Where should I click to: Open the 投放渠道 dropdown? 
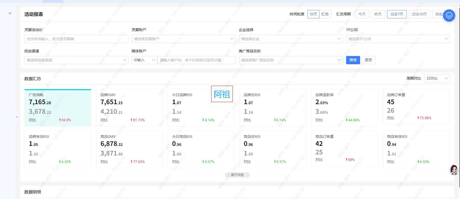click(x=76, y=60)
